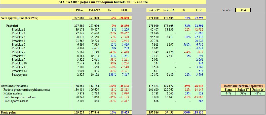The image size is (266, 115).
Task: Open the Periods selector showing Mai
Action: (x=243, y=10)
